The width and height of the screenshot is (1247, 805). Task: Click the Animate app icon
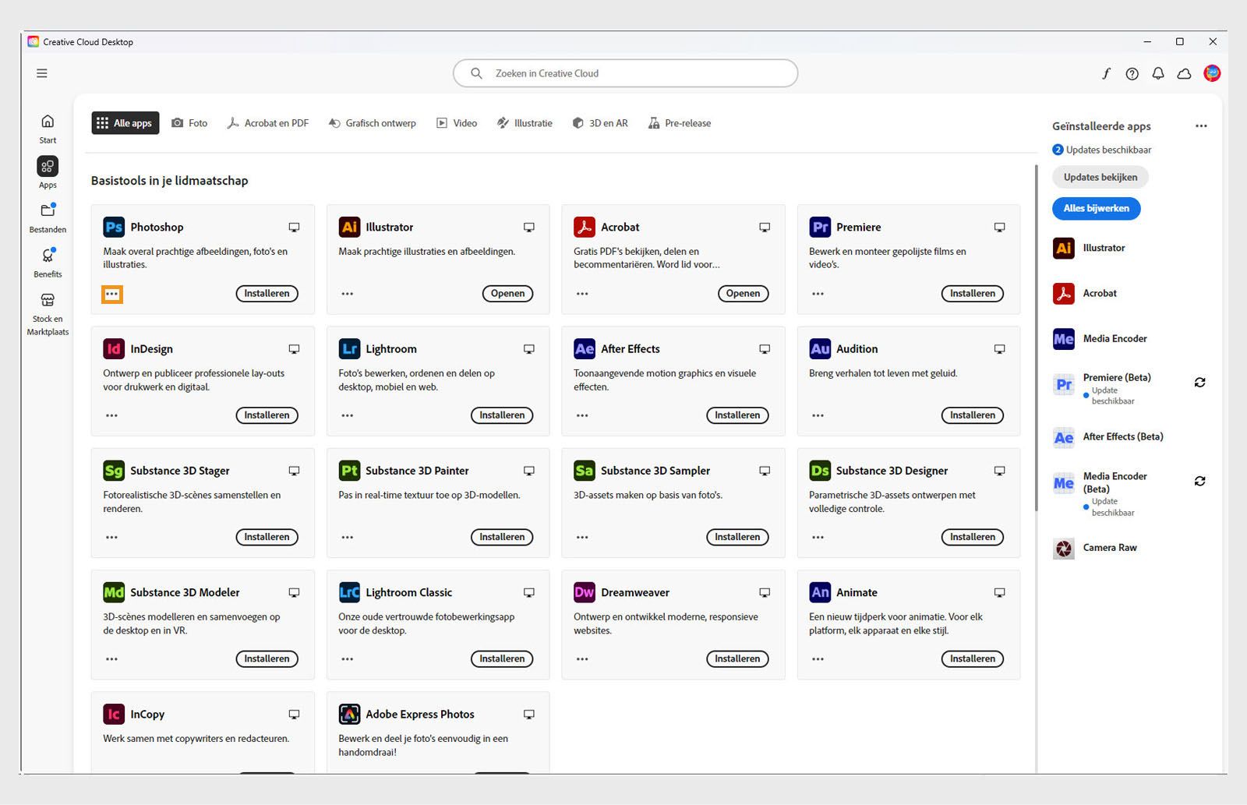[x=820, y=592]
